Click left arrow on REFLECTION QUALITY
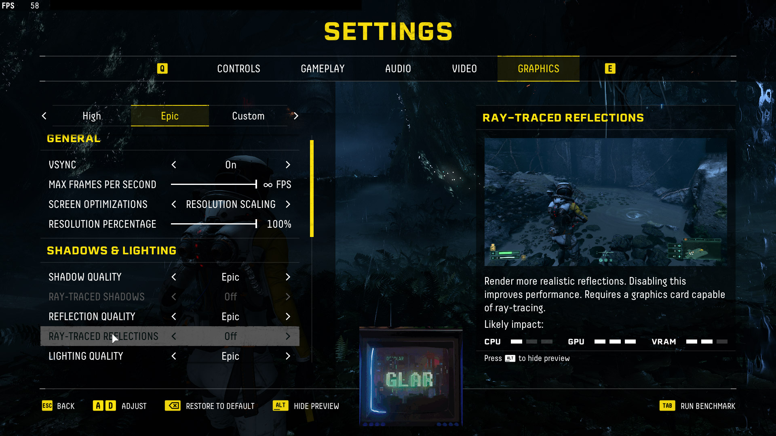The width and height of the screenshot is (776, 436). point(174,316)
